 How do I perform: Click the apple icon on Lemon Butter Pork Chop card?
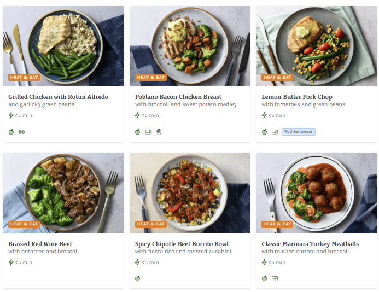pyautogui.click(x=264, y=132)
